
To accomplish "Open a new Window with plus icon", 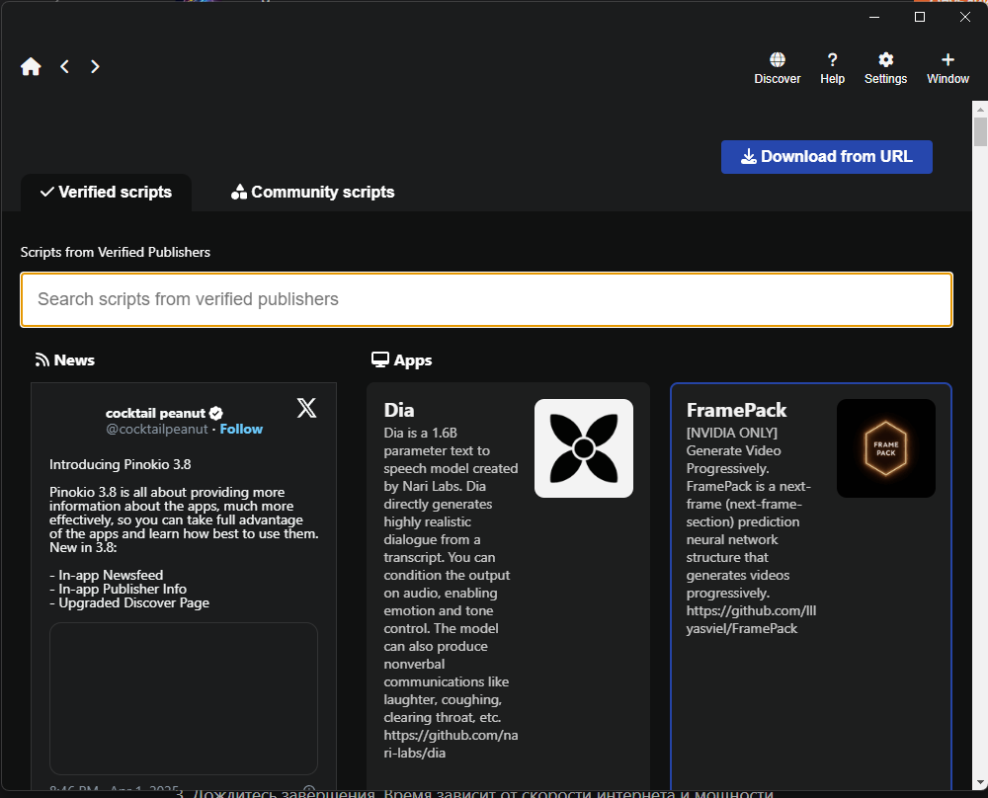I will [947, 68].
